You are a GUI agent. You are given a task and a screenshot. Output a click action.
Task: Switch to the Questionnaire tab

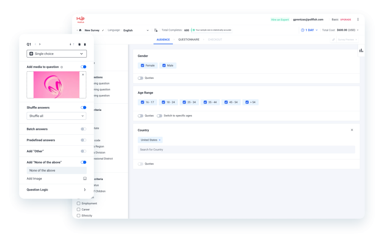coord(189,40)
